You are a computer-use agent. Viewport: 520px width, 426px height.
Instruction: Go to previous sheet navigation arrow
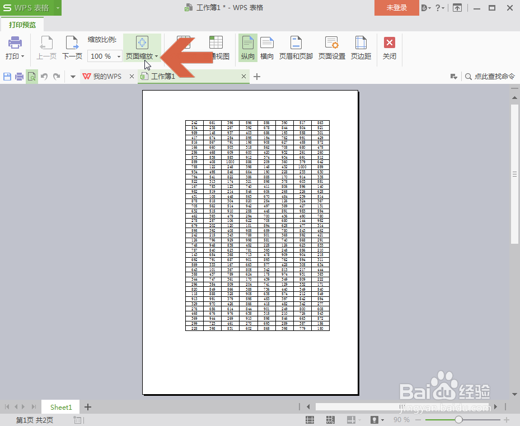(x=16, y=407)
